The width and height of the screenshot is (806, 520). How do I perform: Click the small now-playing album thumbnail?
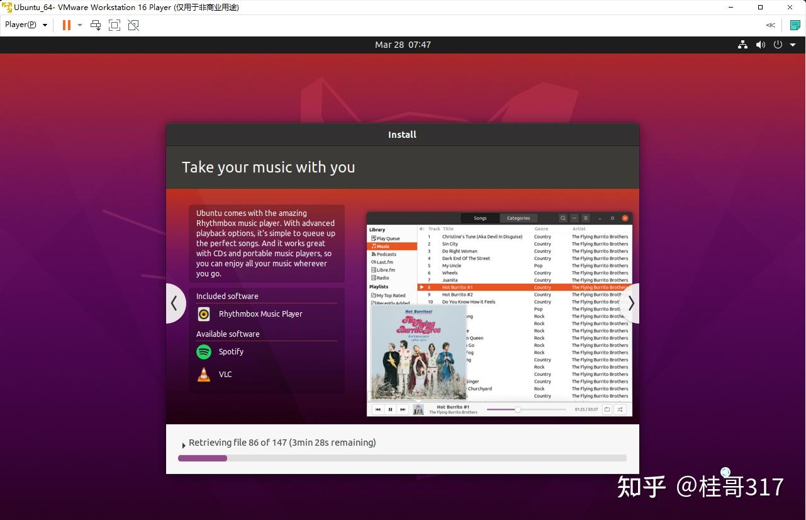[418, 409]
